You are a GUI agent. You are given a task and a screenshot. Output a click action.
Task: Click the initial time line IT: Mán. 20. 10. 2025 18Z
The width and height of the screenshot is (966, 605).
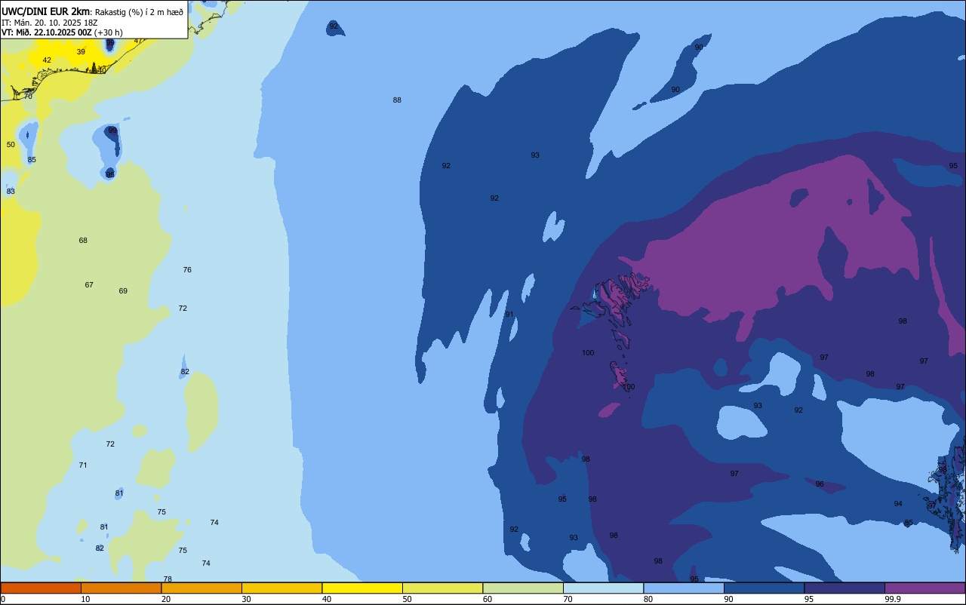tap(51, 23)
